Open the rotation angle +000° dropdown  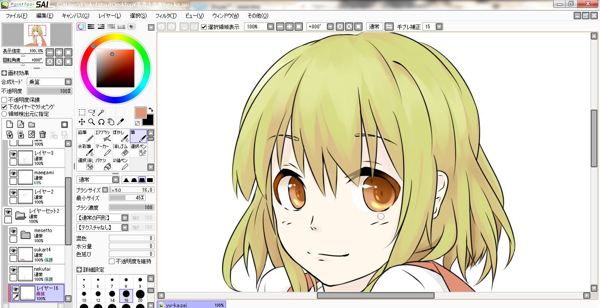click(x=330, y=27)
